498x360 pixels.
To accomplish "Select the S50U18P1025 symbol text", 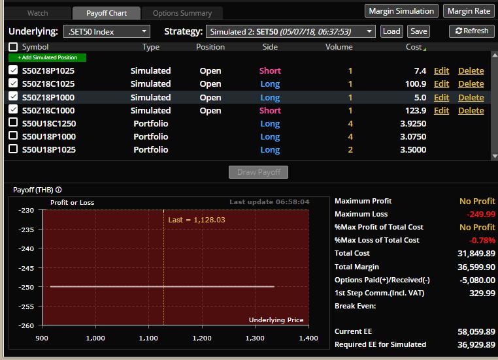I will pyautogui.click(x=49, y=149).
